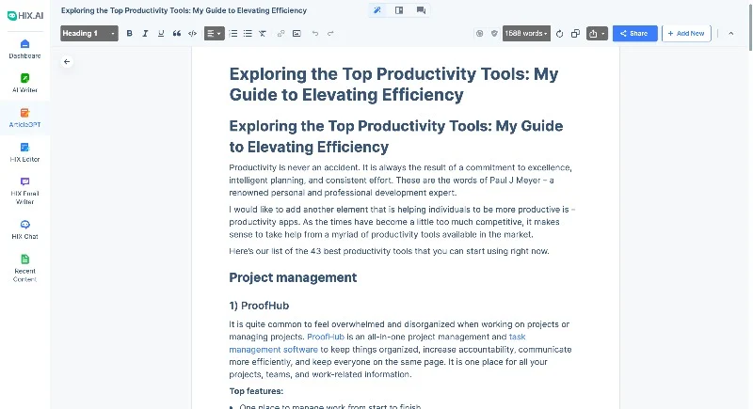Click sentence 'Here's our list of the 43'
The image size is (753, 409).
pos(389,251)
